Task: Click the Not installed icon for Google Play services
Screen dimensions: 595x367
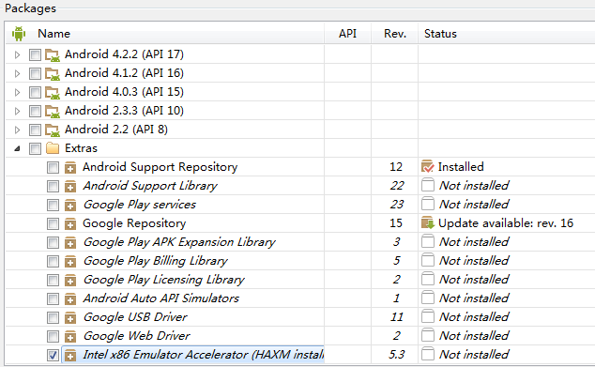Action: tap(428, 204)
